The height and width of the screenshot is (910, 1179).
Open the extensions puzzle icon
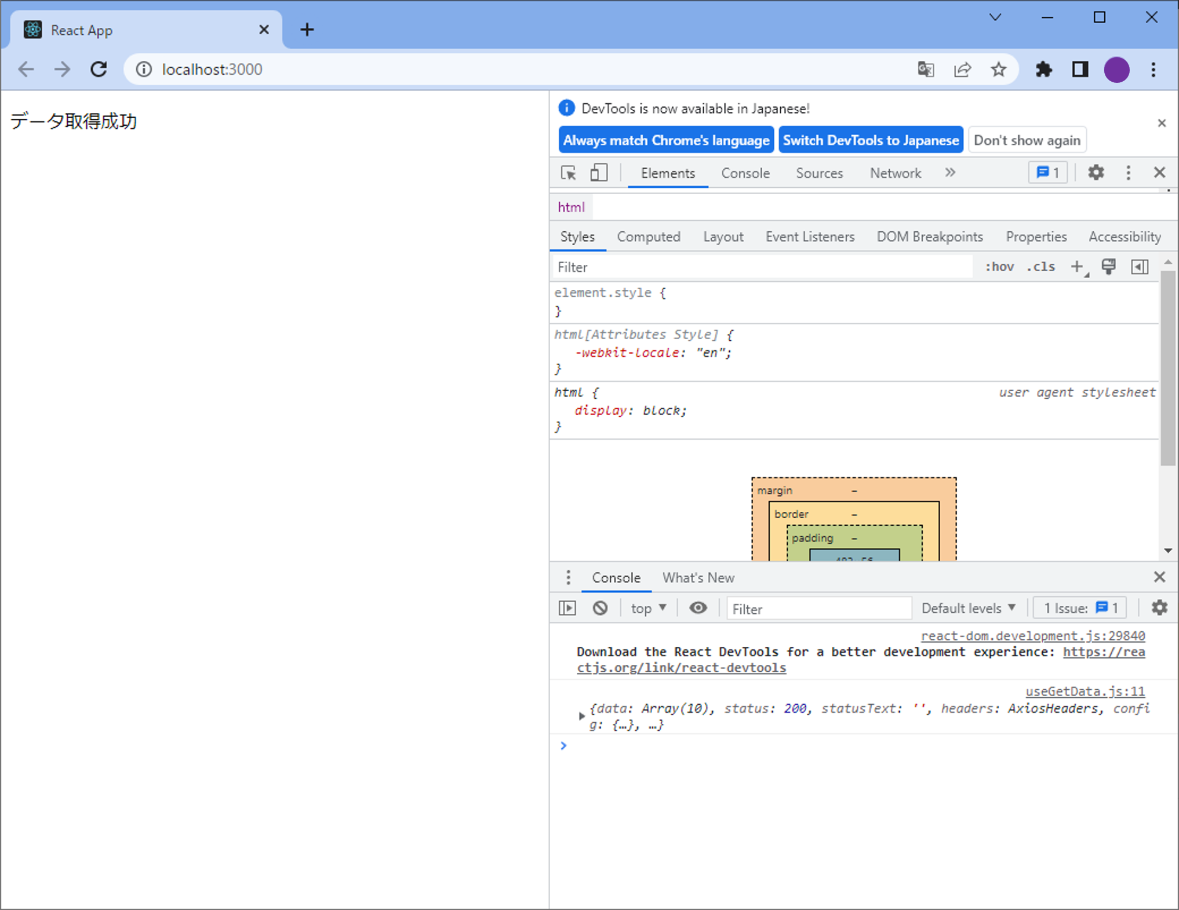pyautogui.click(x=1043, y=70)
